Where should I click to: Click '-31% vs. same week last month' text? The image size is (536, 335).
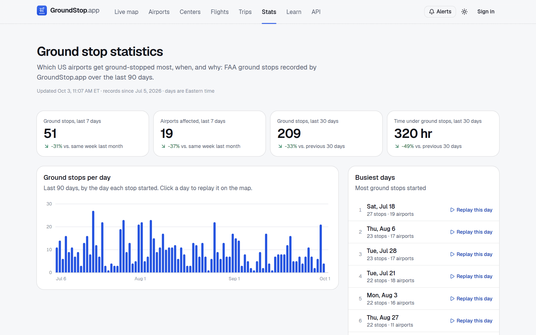point(87,146)
